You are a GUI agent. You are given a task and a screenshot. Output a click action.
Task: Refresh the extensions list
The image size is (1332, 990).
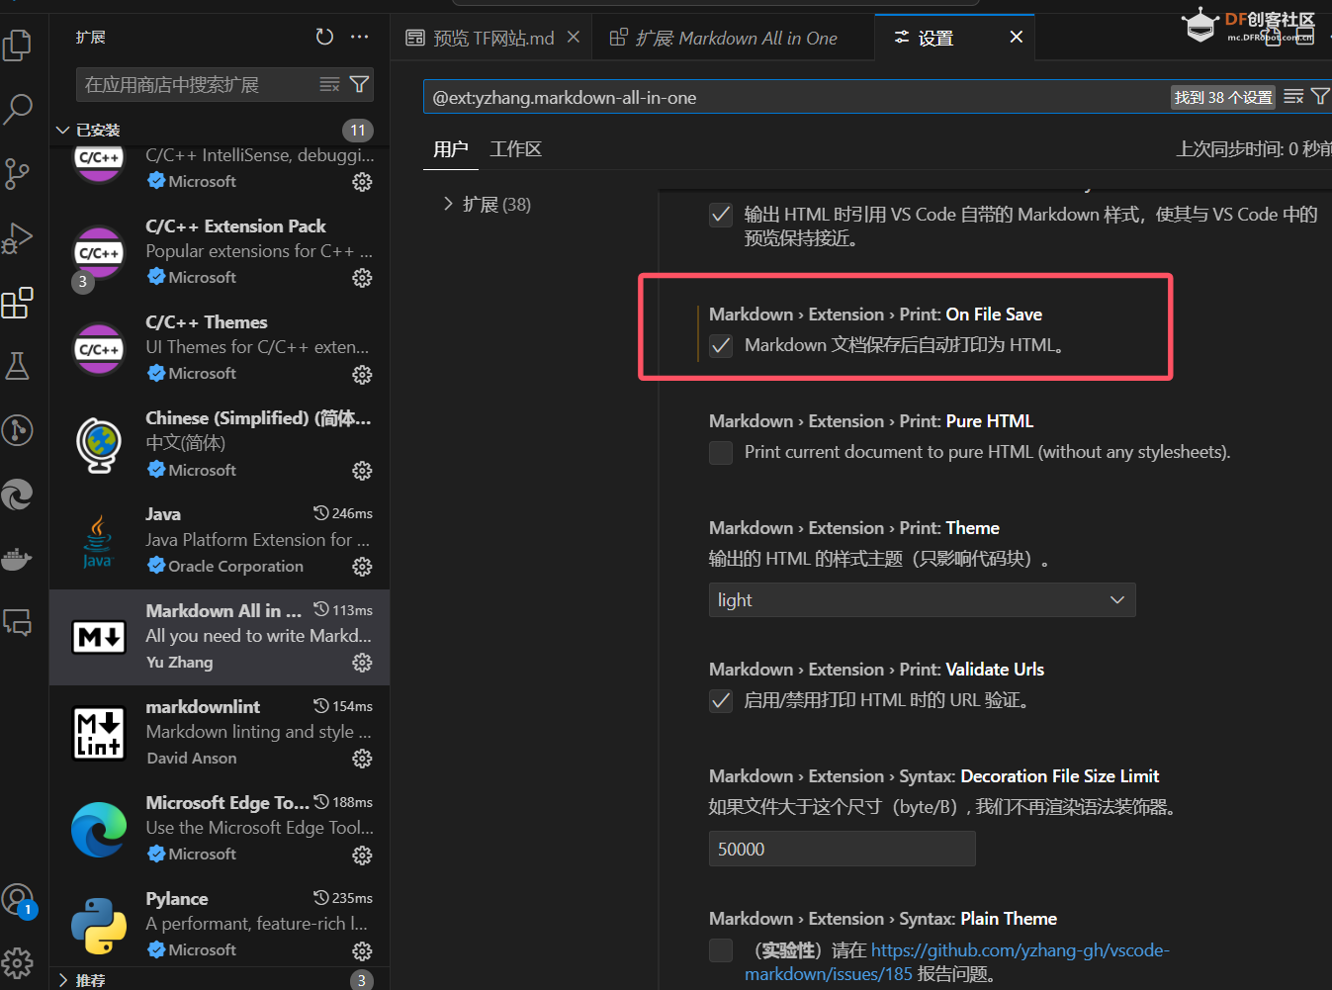coord(324,37)
